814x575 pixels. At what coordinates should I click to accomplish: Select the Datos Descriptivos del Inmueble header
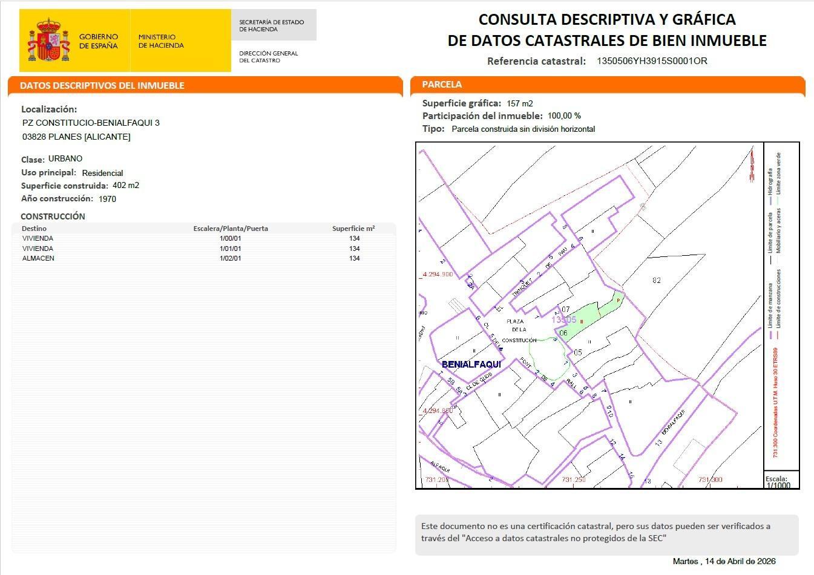102,85
